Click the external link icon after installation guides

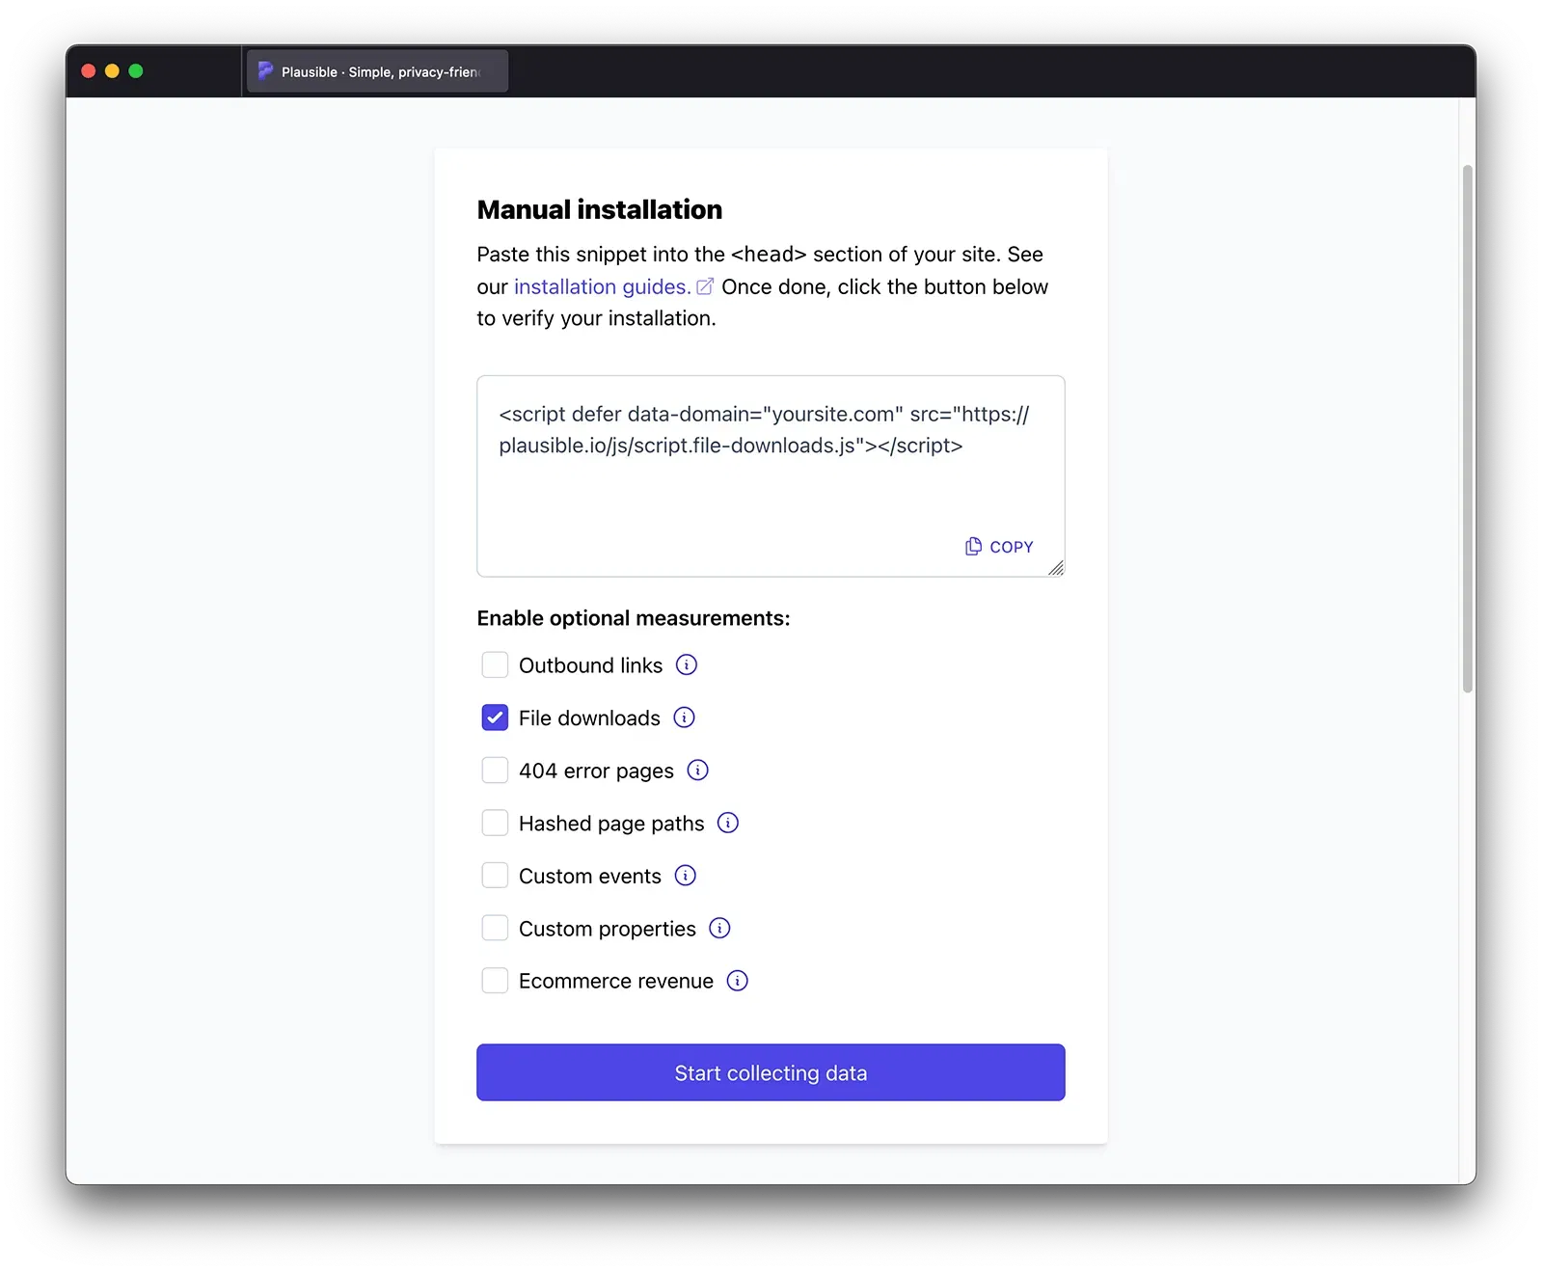point(705,285)
